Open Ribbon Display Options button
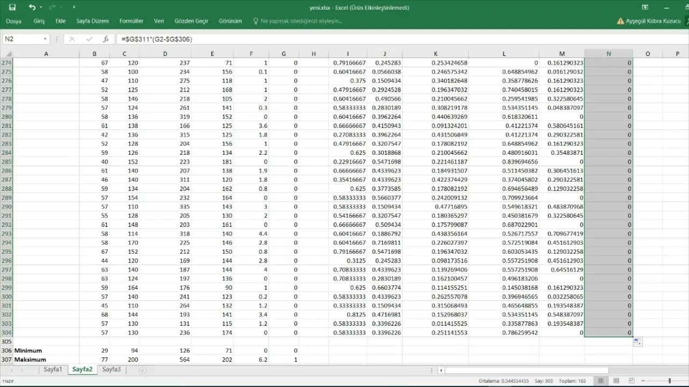The image size is (689, 387). pos(645,8)
